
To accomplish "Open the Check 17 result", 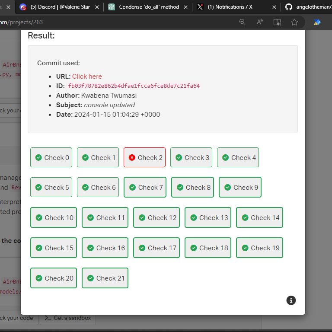I will click(156, 248).
